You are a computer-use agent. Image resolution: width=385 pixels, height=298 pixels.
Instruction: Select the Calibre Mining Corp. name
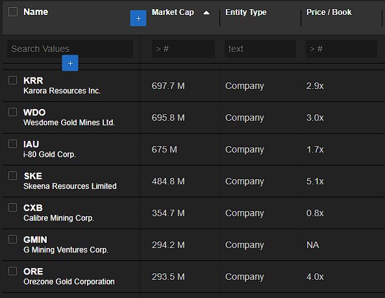click(x=59, y=218)
